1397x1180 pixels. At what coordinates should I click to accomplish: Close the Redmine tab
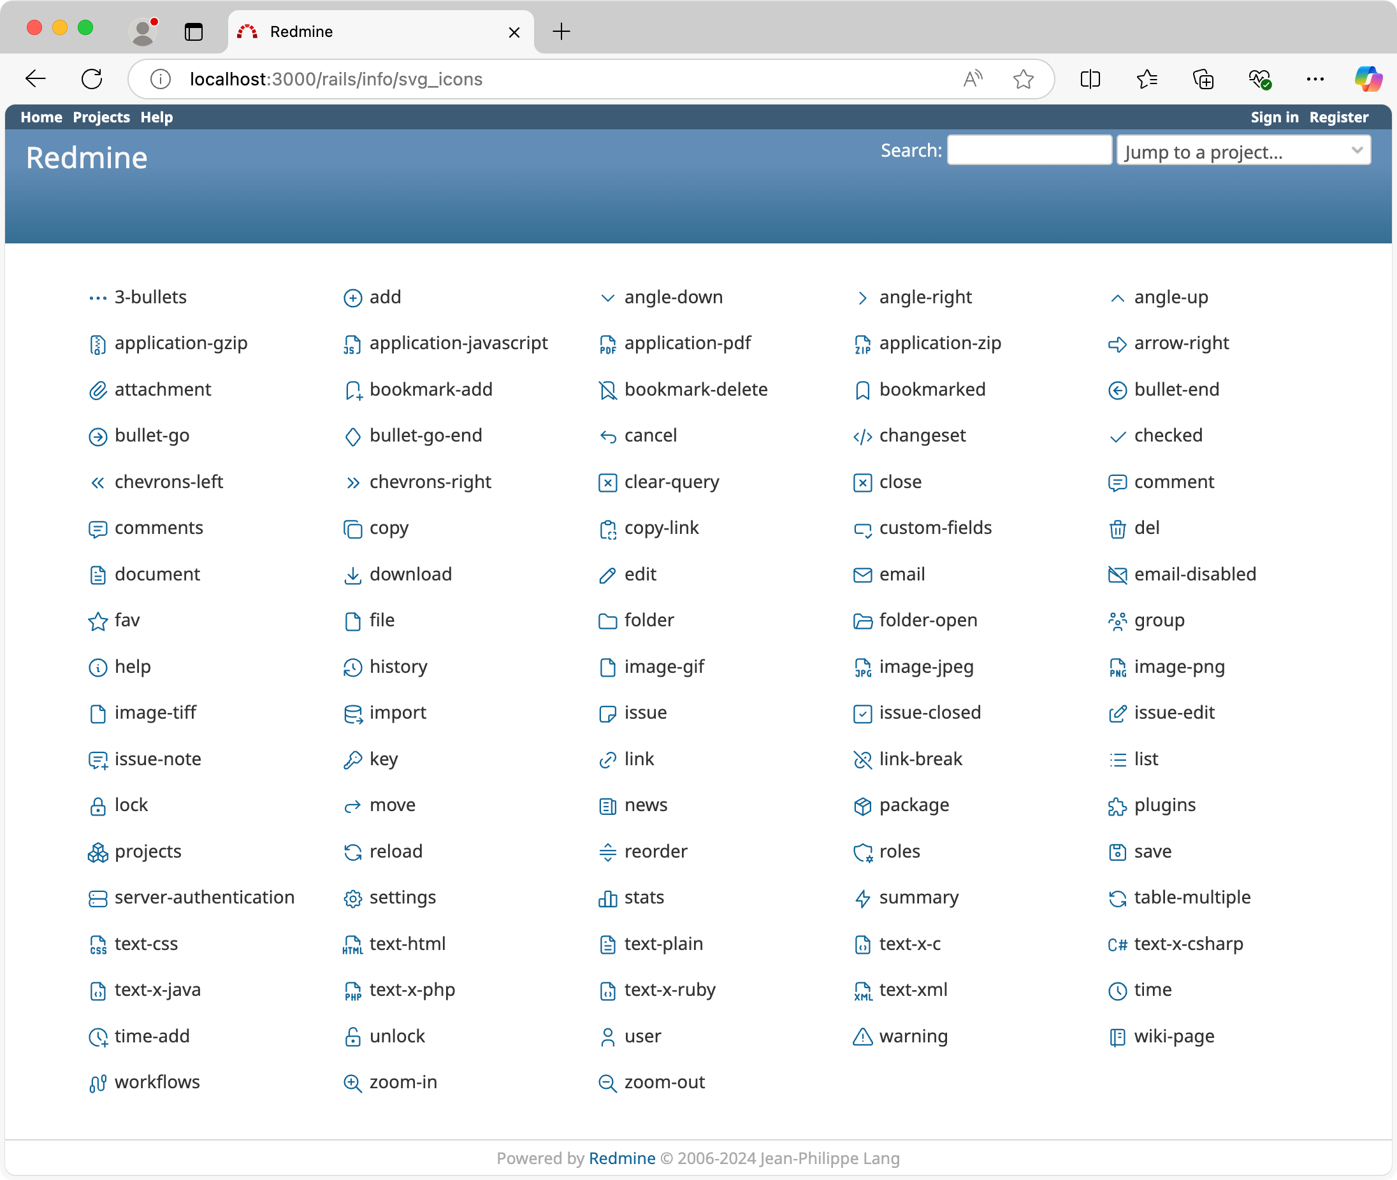click(x=514, y=32)
